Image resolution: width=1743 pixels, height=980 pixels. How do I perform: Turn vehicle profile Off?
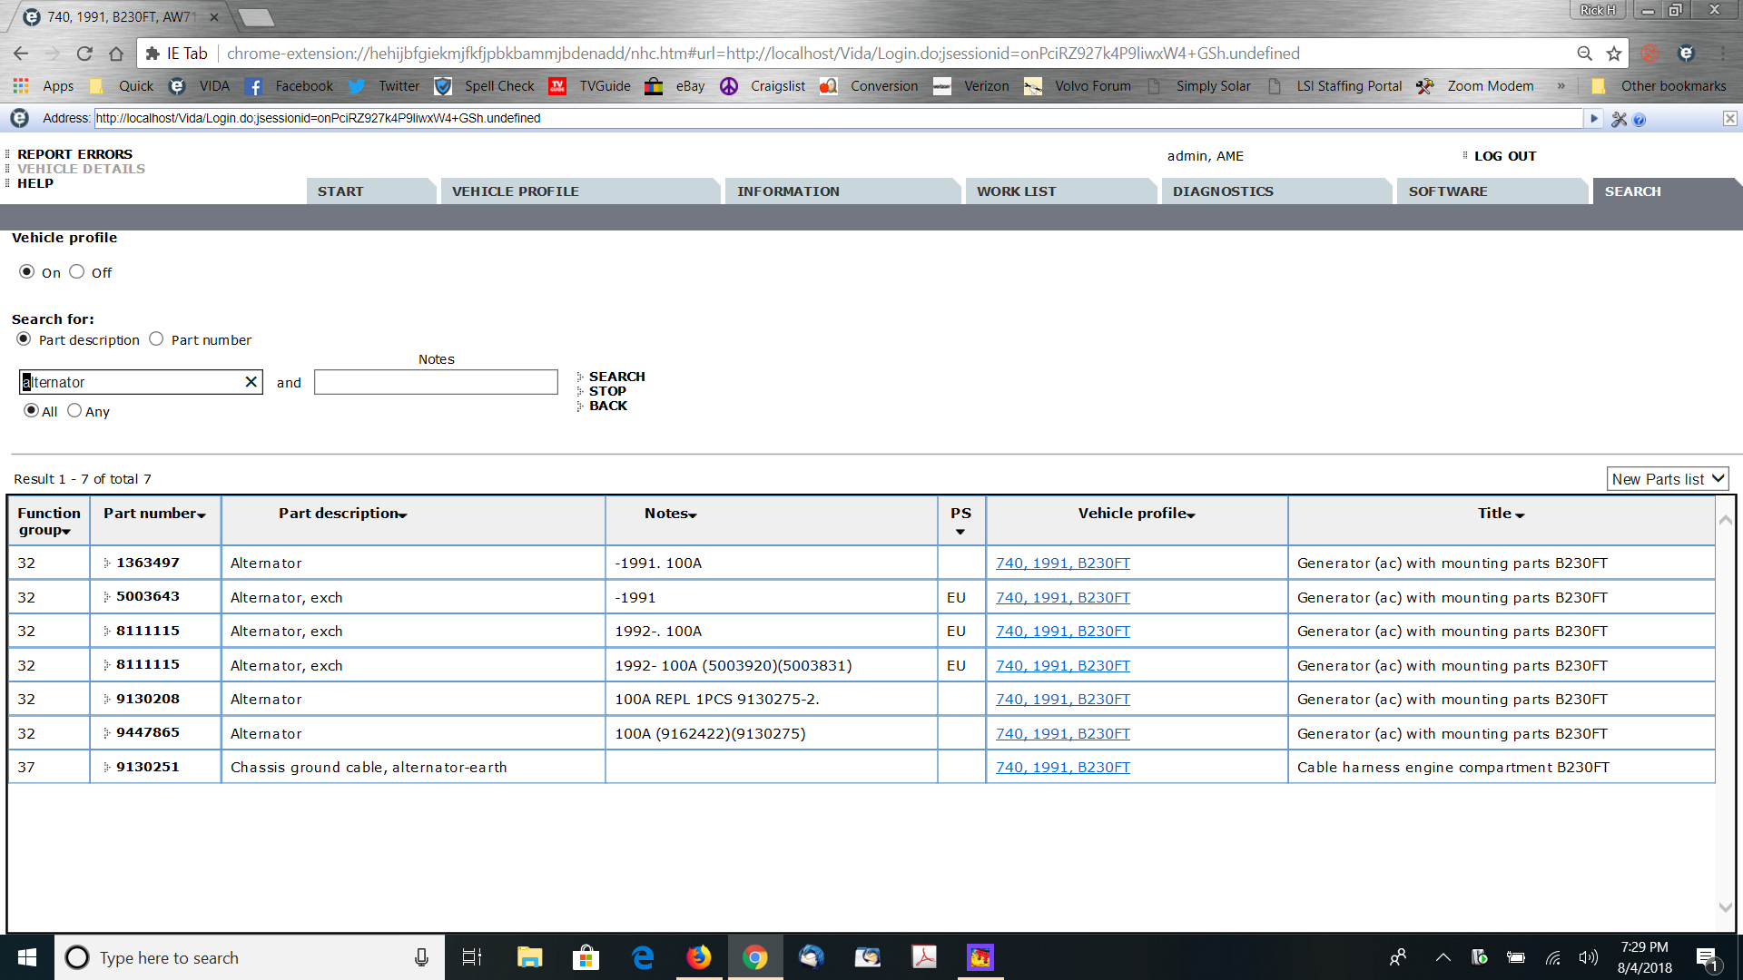pyautogui.click(x=77, y=271)
